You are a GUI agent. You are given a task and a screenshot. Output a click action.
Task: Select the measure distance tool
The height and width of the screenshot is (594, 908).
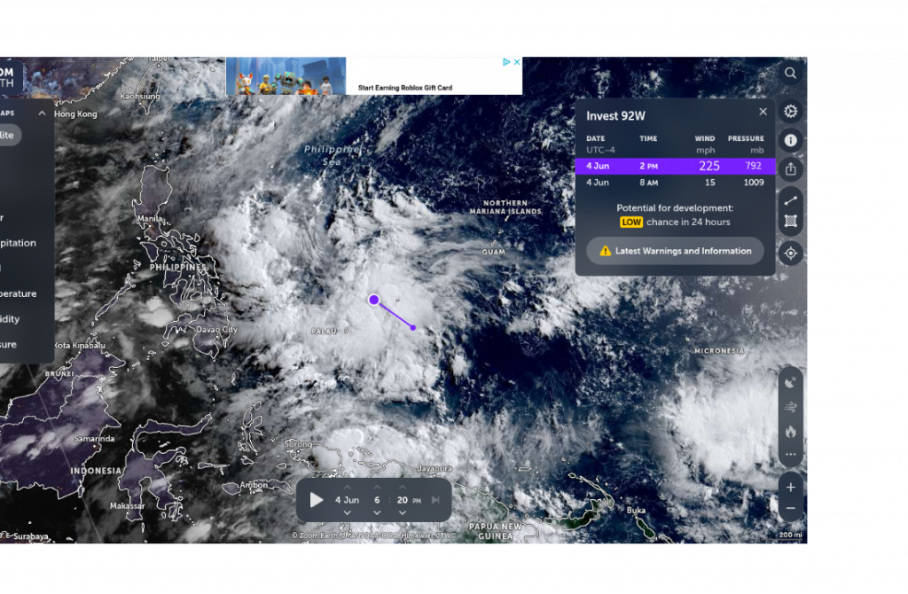click(x=790, y=200)
